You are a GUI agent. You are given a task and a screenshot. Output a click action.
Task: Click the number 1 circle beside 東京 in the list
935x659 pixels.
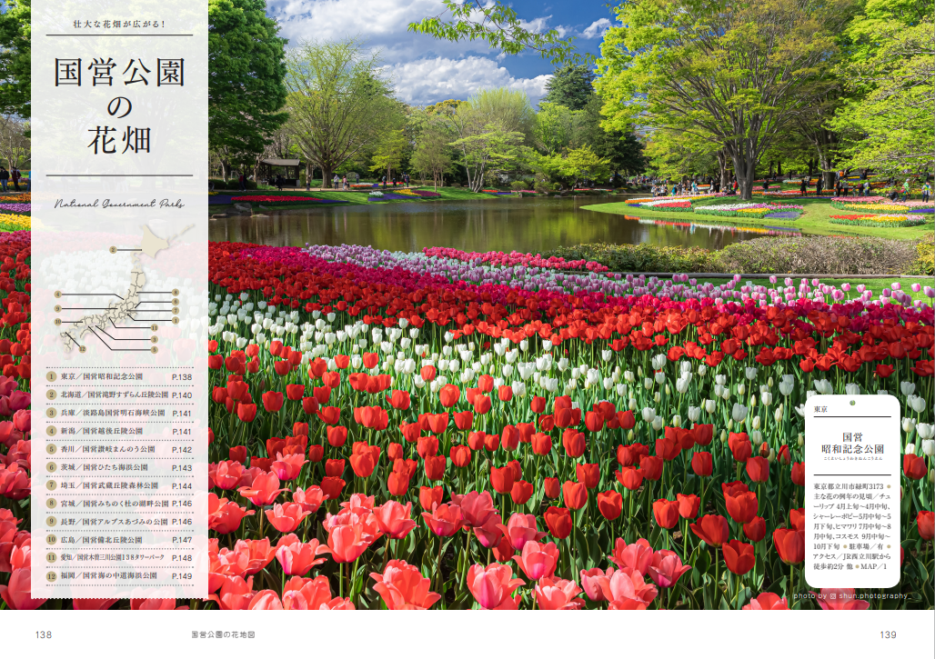point(52,376)
